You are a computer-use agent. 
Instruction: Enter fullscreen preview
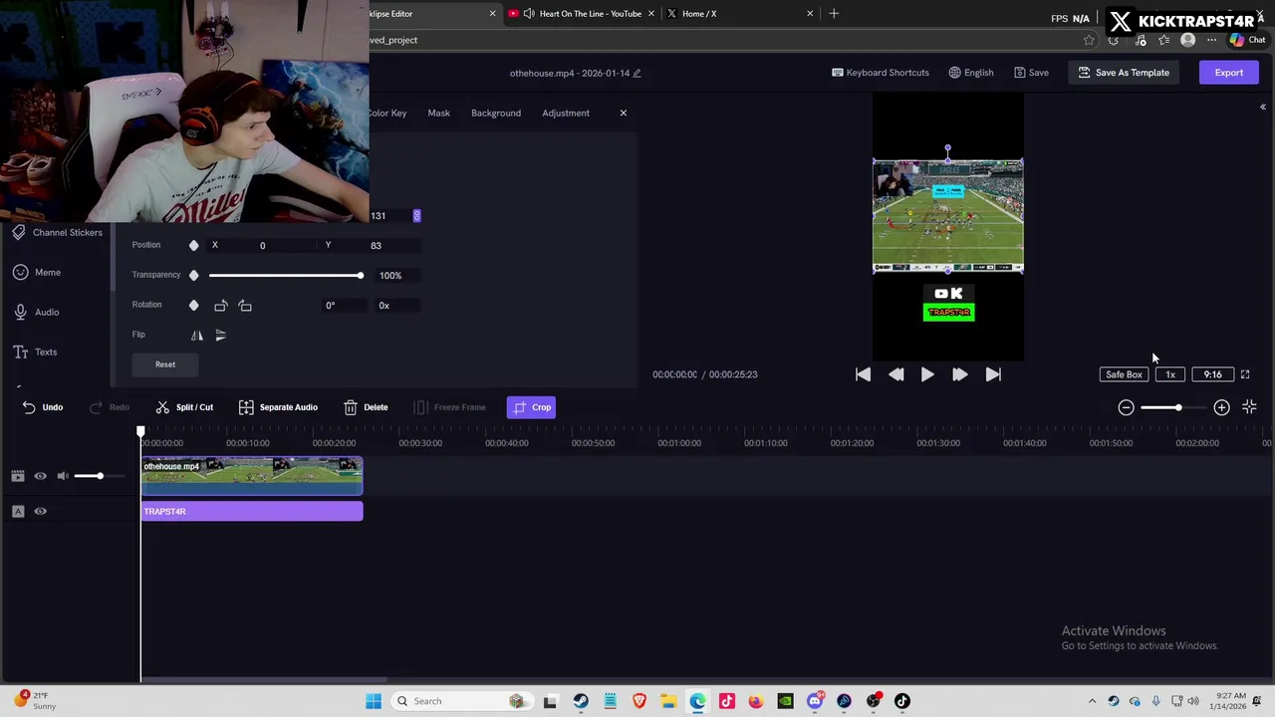click(x=1245, y=374)
